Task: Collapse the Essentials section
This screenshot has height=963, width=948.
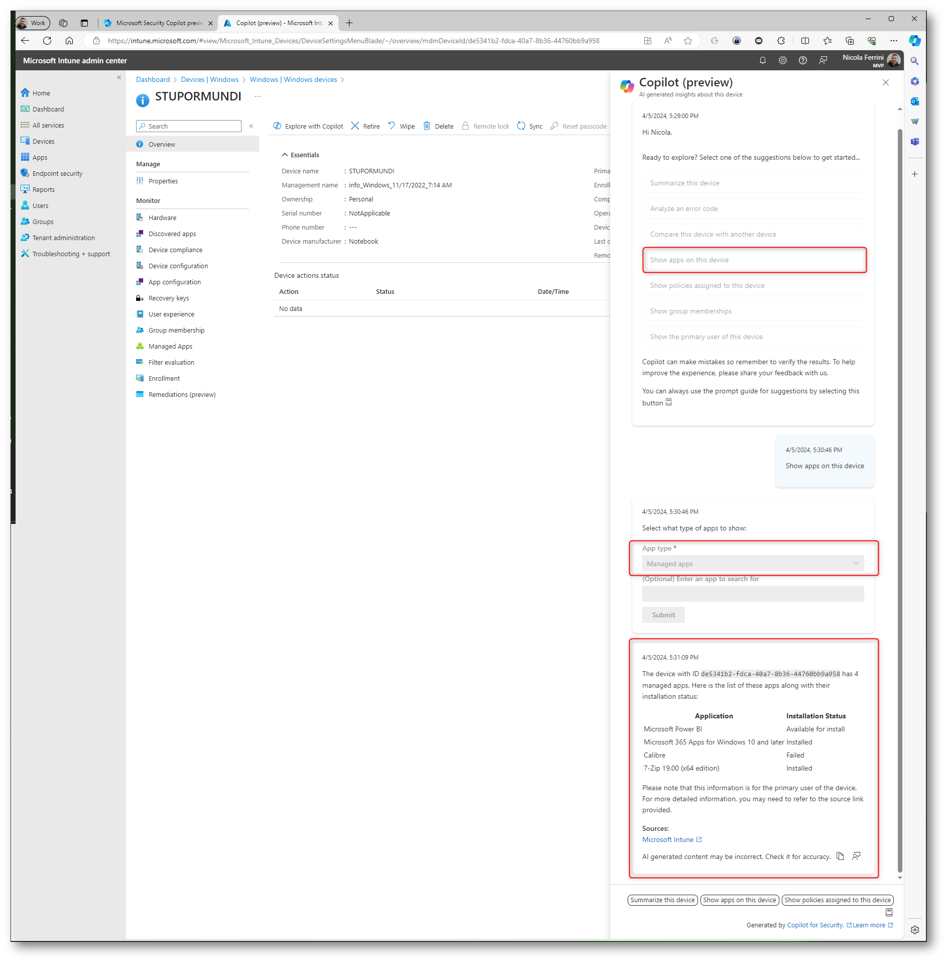Action: 300,155
